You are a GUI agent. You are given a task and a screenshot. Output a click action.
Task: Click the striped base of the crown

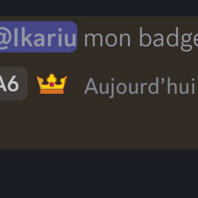pos(52,91)
